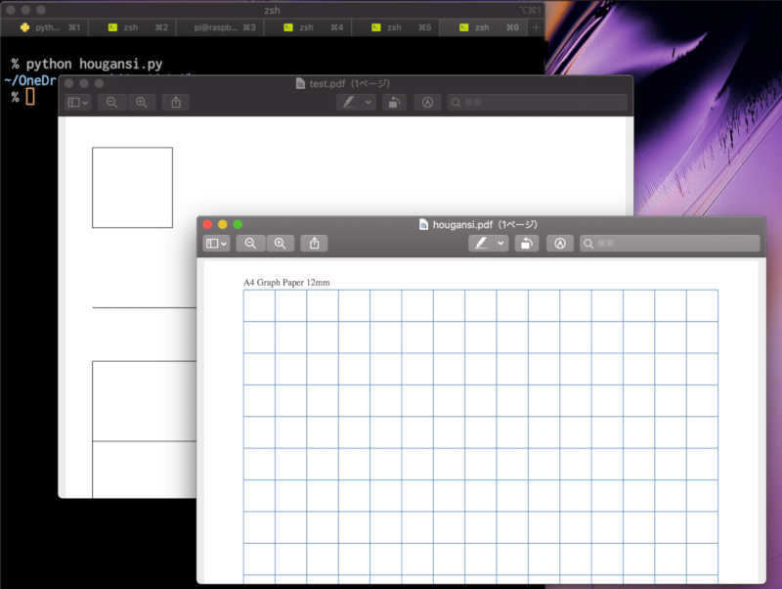Click hougansi.pdf document icon in title bar
This screenshot has width=782, height=589.
coord(423,225)
